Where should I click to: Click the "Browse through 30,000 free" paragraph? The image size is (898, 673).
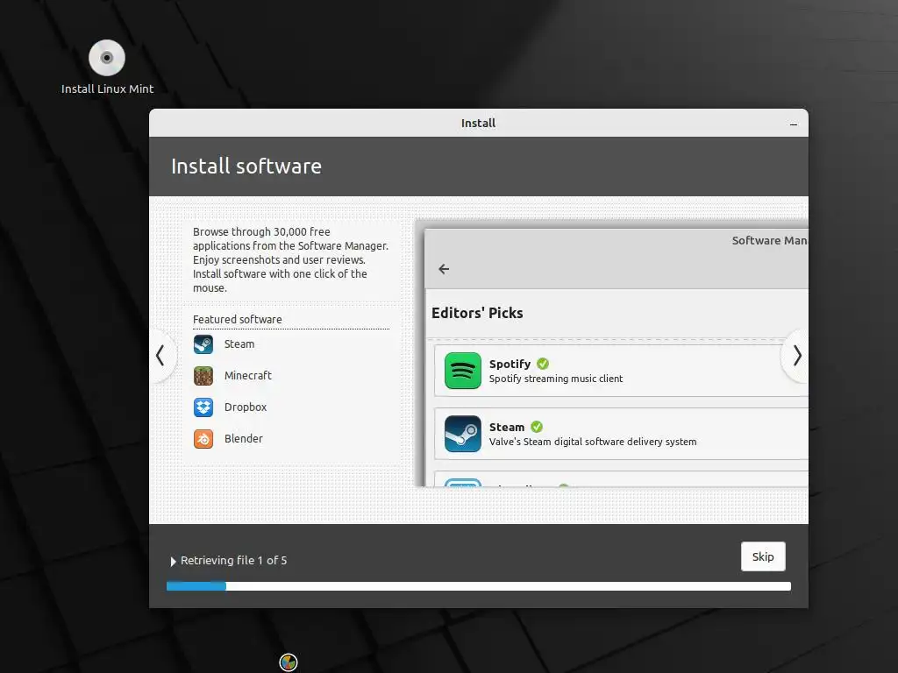click(x=290, y=259)
